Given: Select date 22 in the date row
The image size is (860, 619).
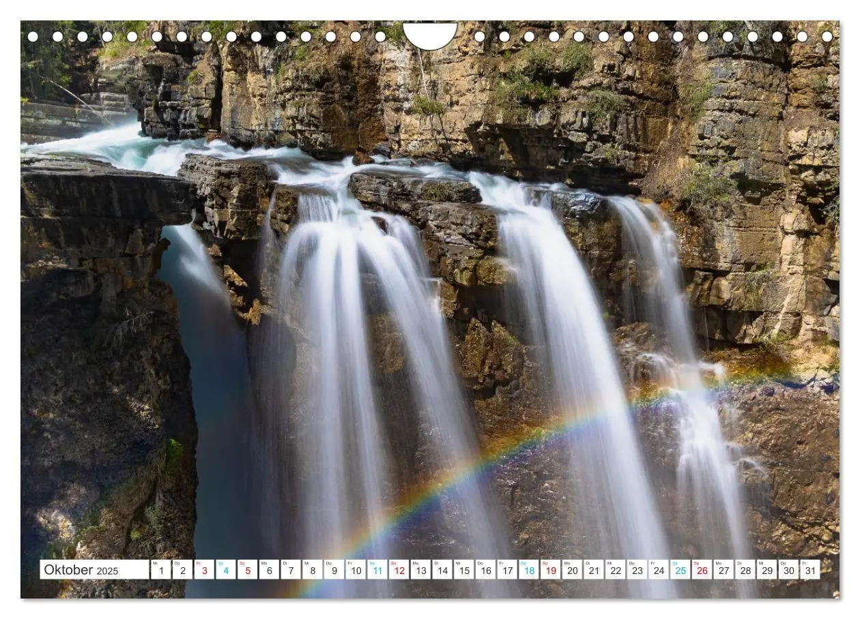Looking at the screenshot, I should click(616, 570).
